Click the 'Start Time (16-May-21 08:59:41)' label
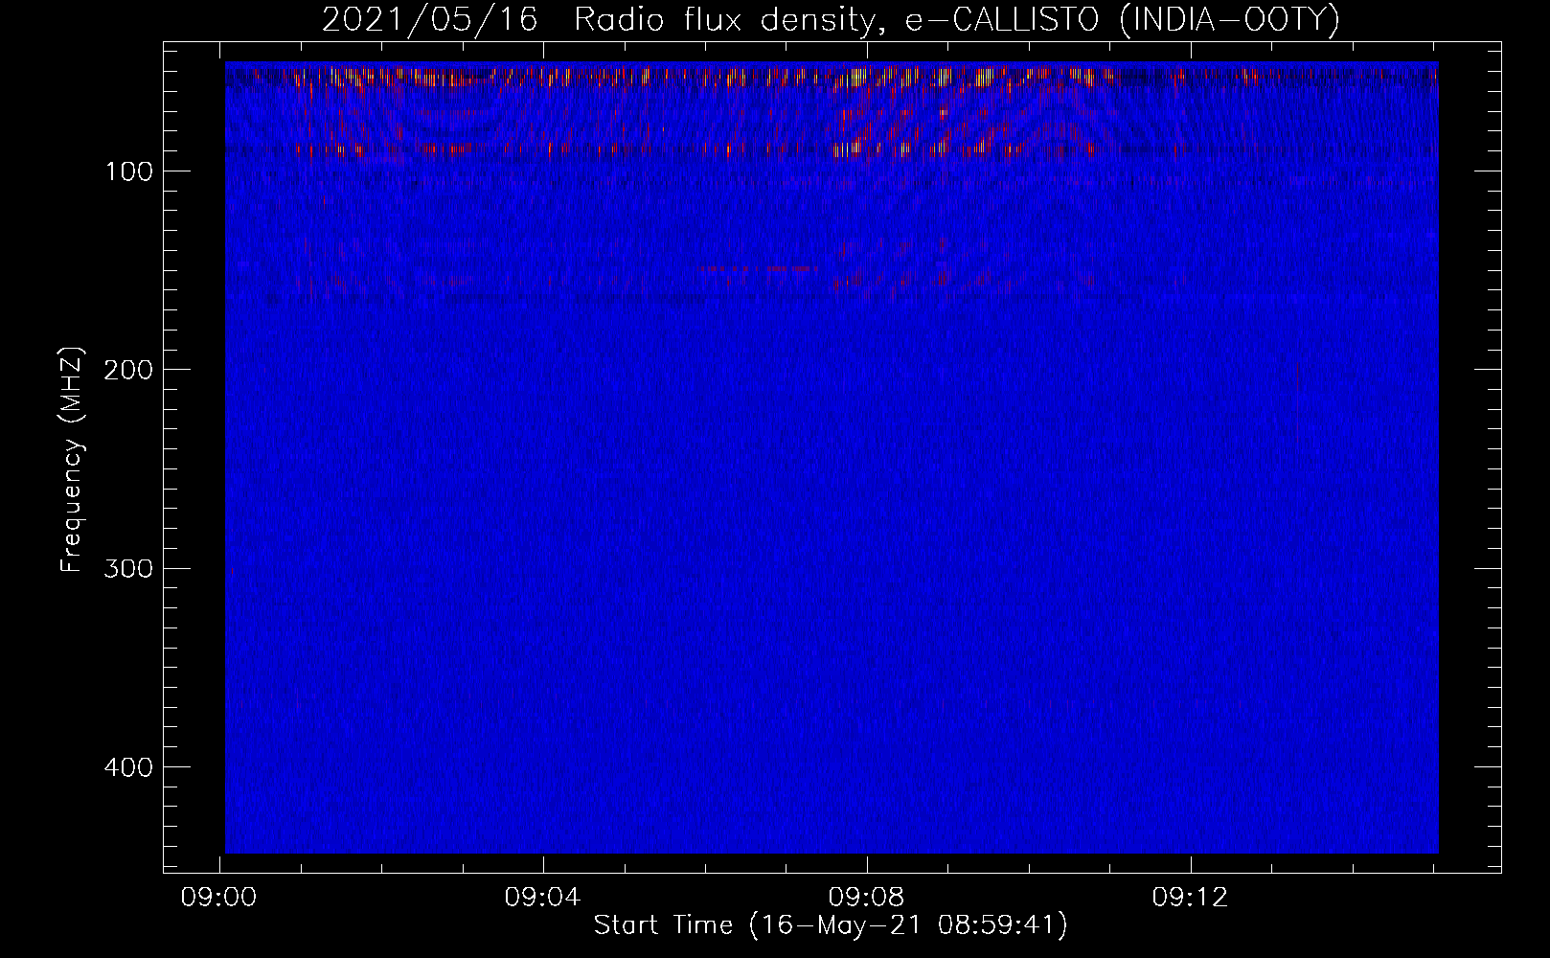This screenshot has width=1550, height=958. coord(831,925)
